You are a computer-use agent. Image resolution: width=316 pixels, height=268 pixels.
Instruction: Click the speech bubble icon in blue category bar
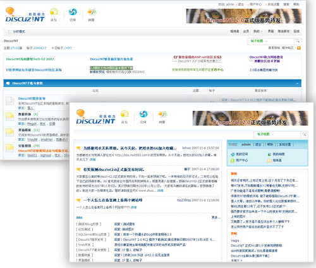coord(8,83)
